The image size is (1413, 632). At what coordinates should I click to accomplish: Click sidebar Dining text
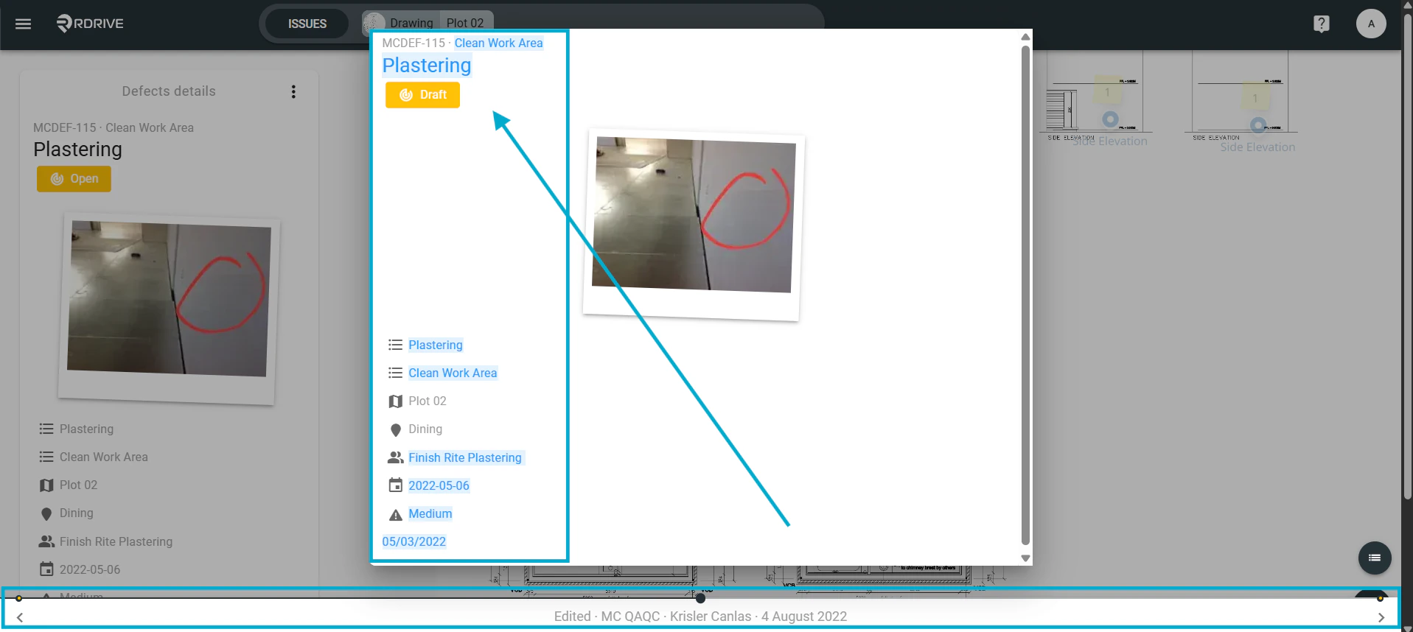tap(77, 513)
